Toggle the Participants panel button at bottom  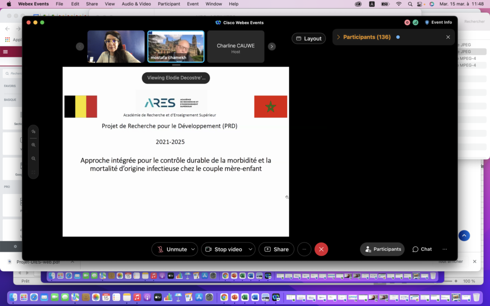(382, 249)
